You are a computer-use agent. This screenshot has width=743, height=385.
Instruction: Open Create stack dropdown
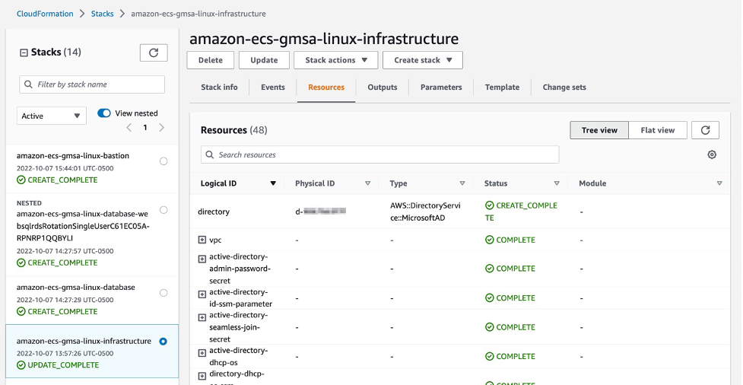423,60
